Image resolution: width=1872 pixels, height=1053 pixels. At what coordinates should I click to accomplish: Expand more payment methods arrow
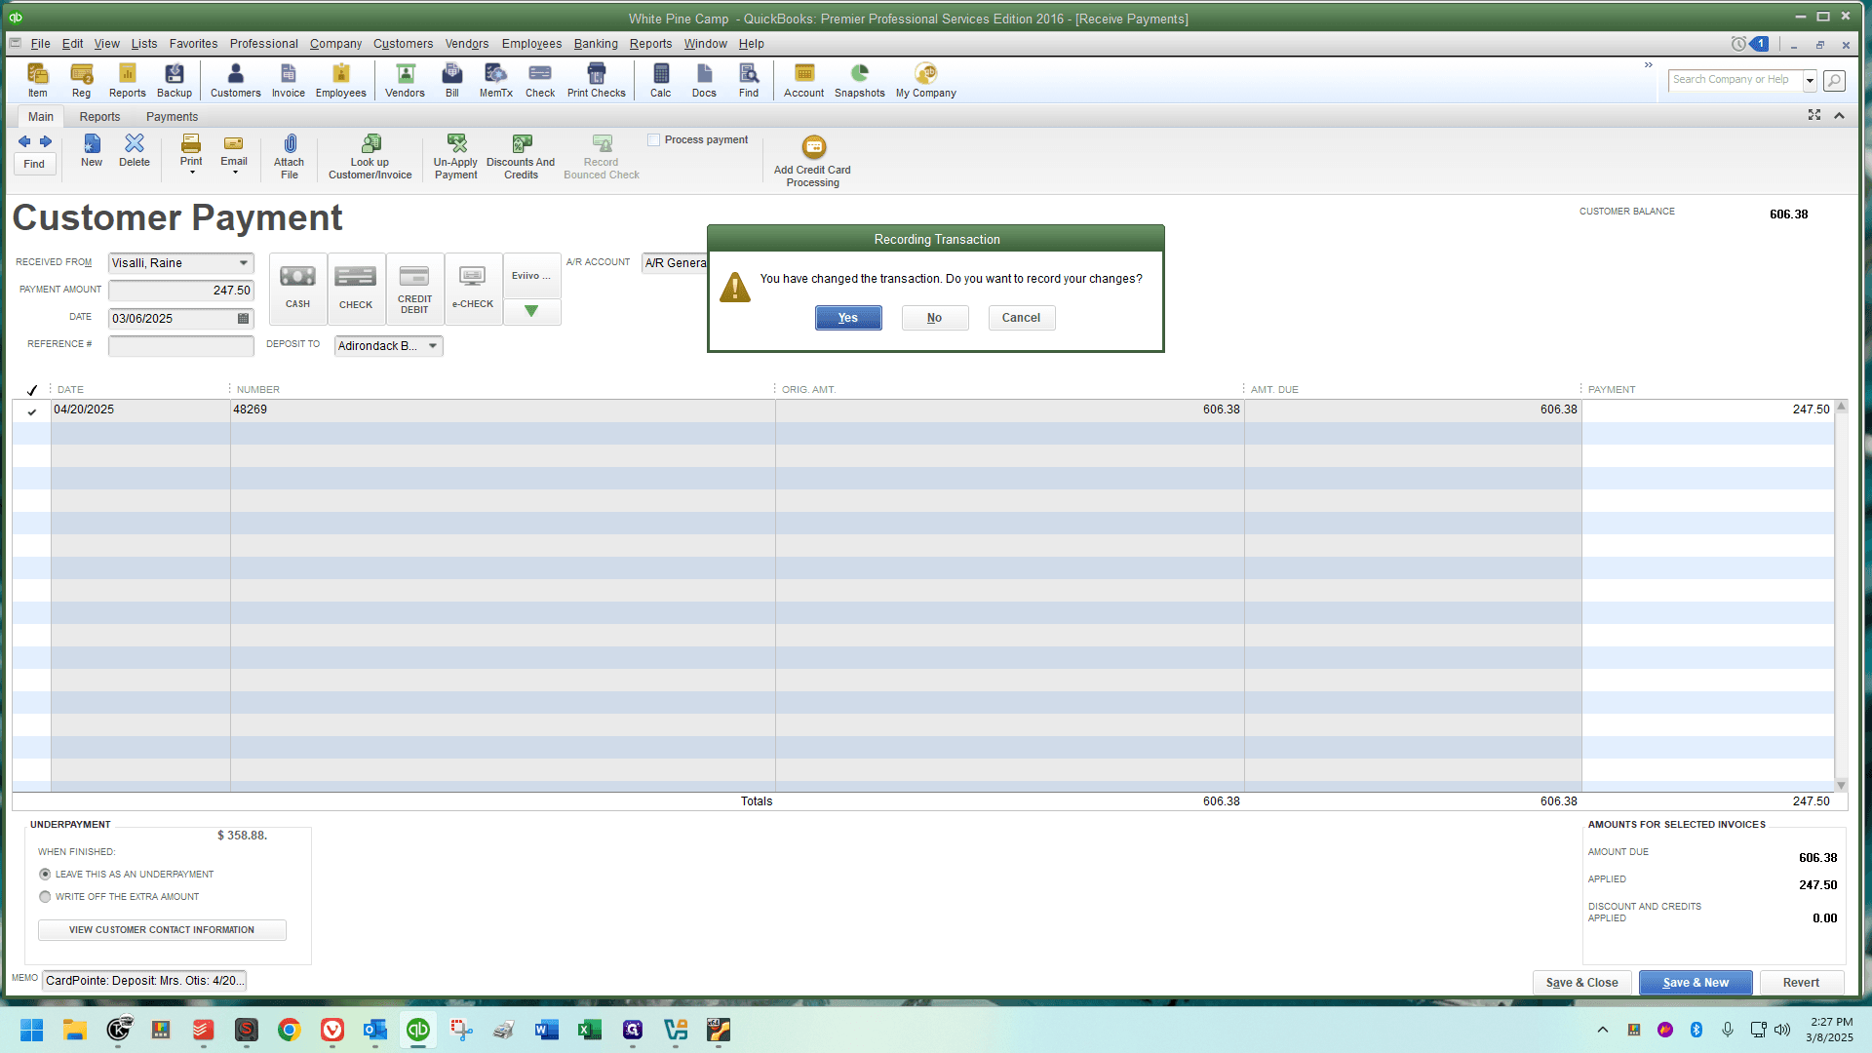coord(531,311)
